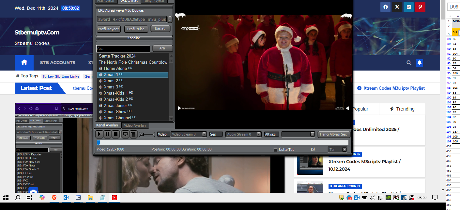Screen dimensions: 460x210
Task: Stop playback with the square Stop button
Action: [x=115, y=134]
